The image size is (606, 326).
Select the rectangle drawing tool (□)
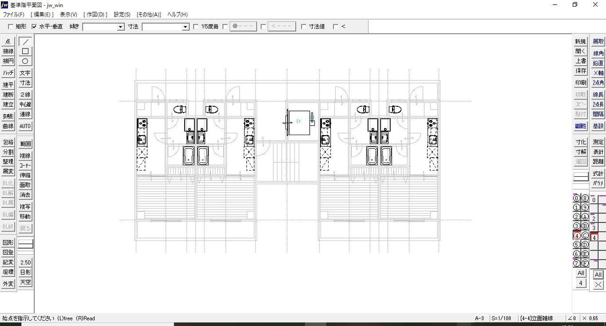coord(25,51)
